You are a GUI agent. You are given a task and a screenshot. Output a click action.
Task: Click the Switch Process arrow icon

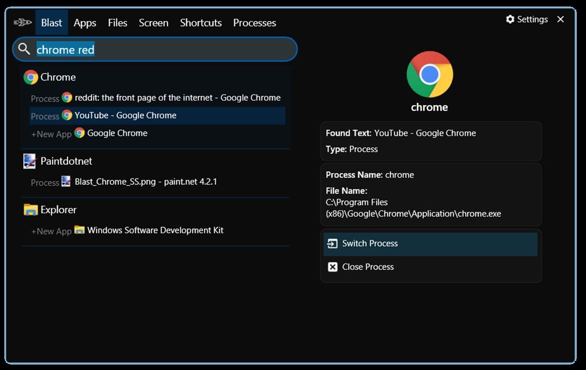tap(332, 243)
